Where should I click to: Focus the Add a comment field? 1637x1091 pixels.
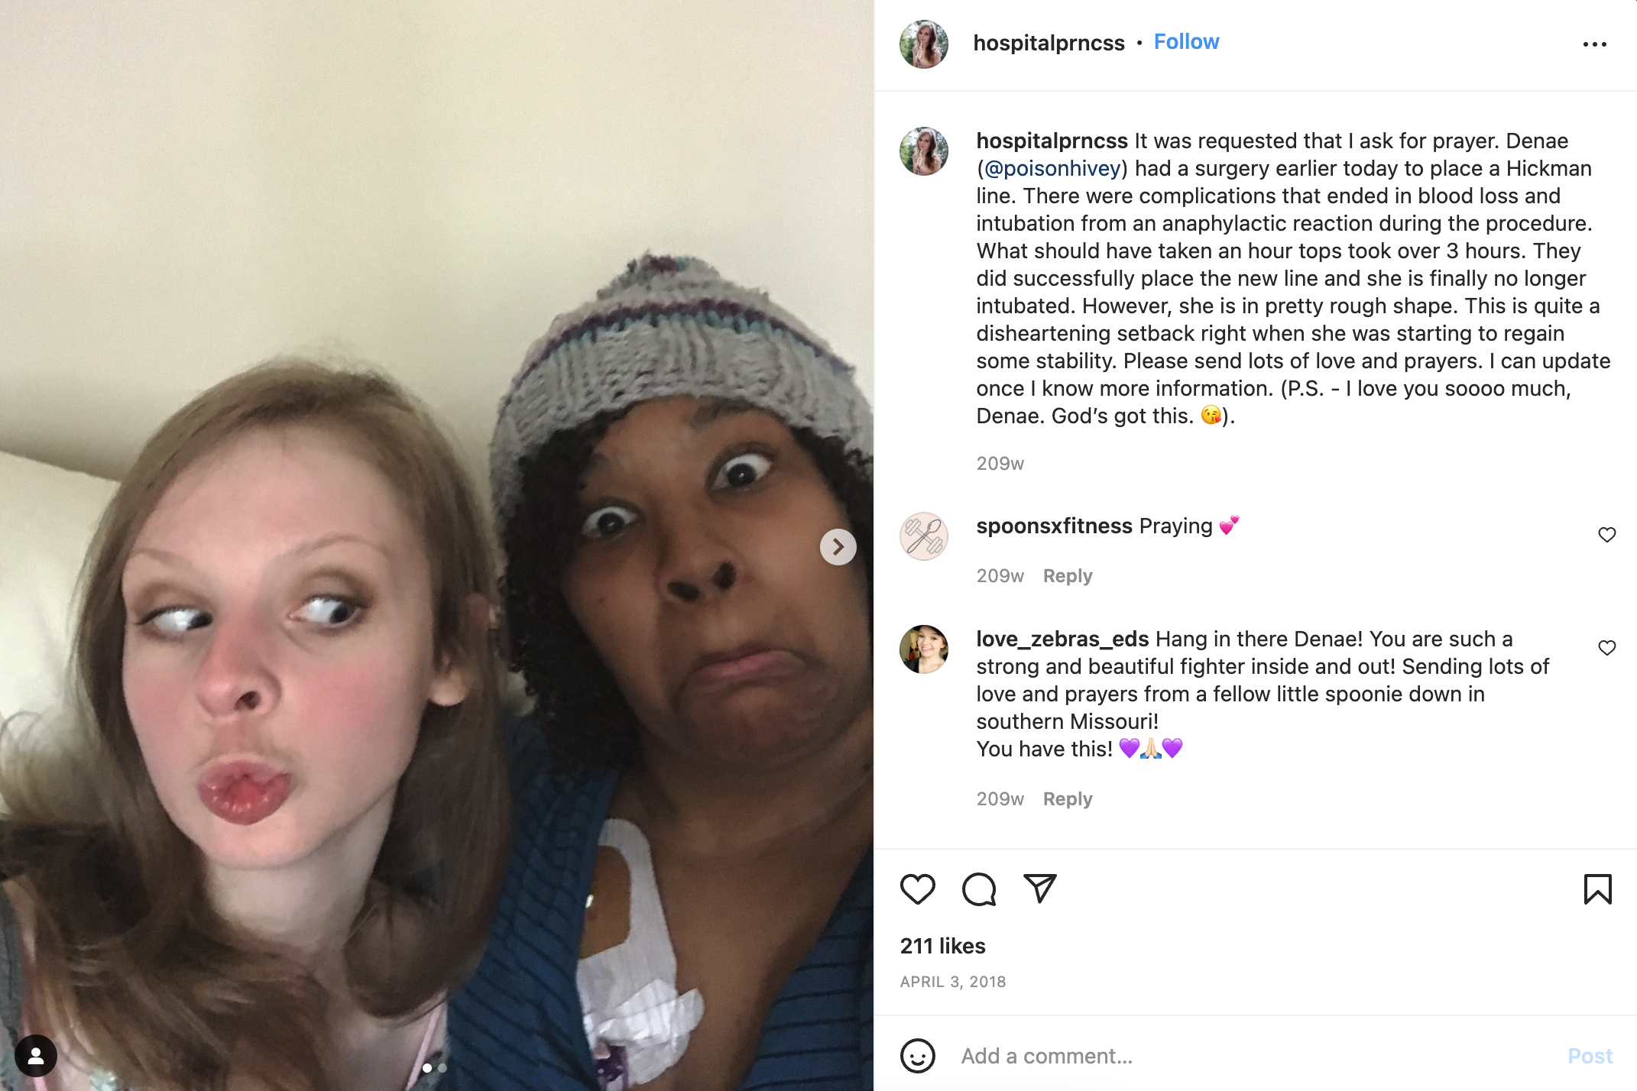coord(1253,1056)
